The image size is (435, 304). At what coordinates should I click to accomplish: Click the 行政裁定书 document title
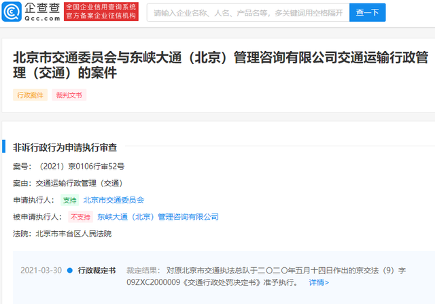[97, 271]
